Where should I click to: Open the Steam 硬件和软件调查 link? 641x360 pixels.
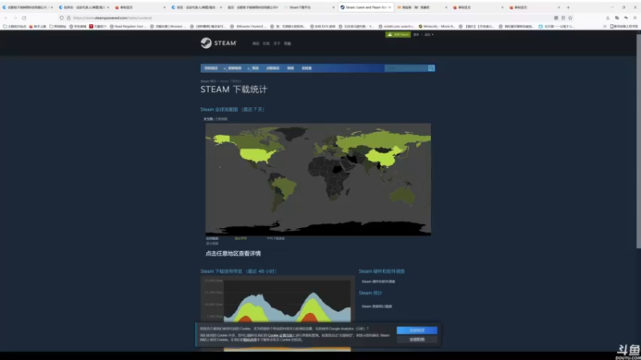click(378, 282)
